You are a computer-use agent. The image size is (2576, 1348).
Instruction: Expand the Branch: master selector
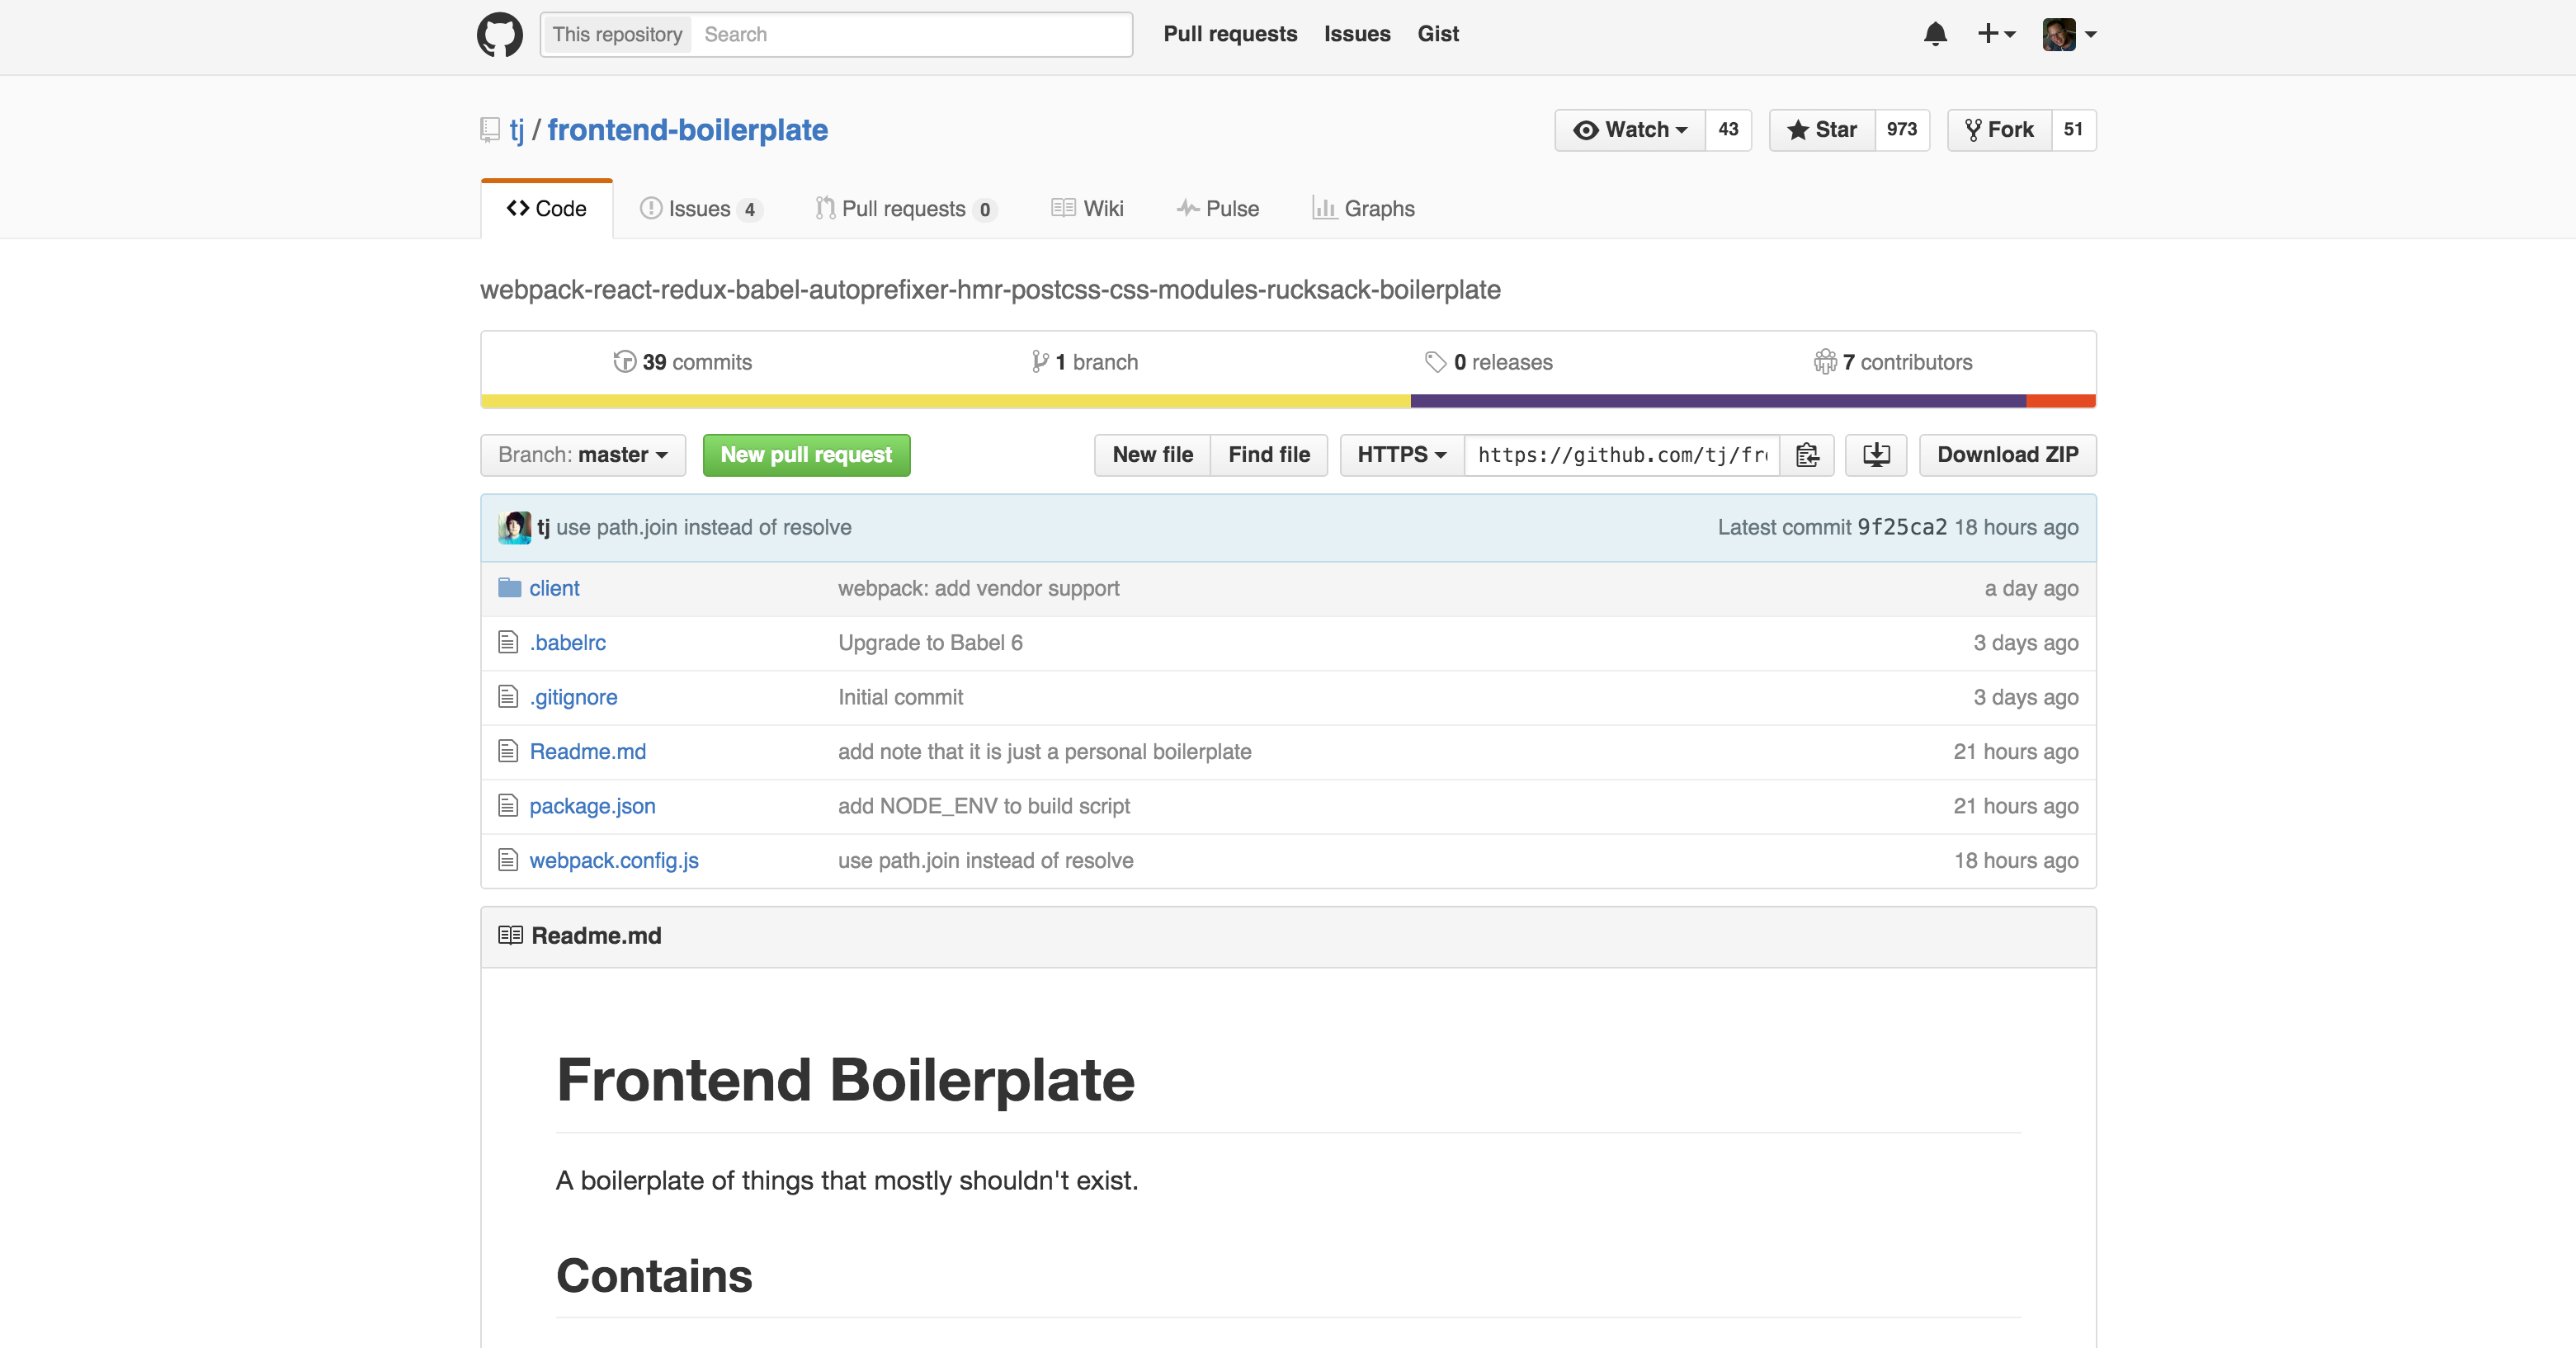(582, 455)
